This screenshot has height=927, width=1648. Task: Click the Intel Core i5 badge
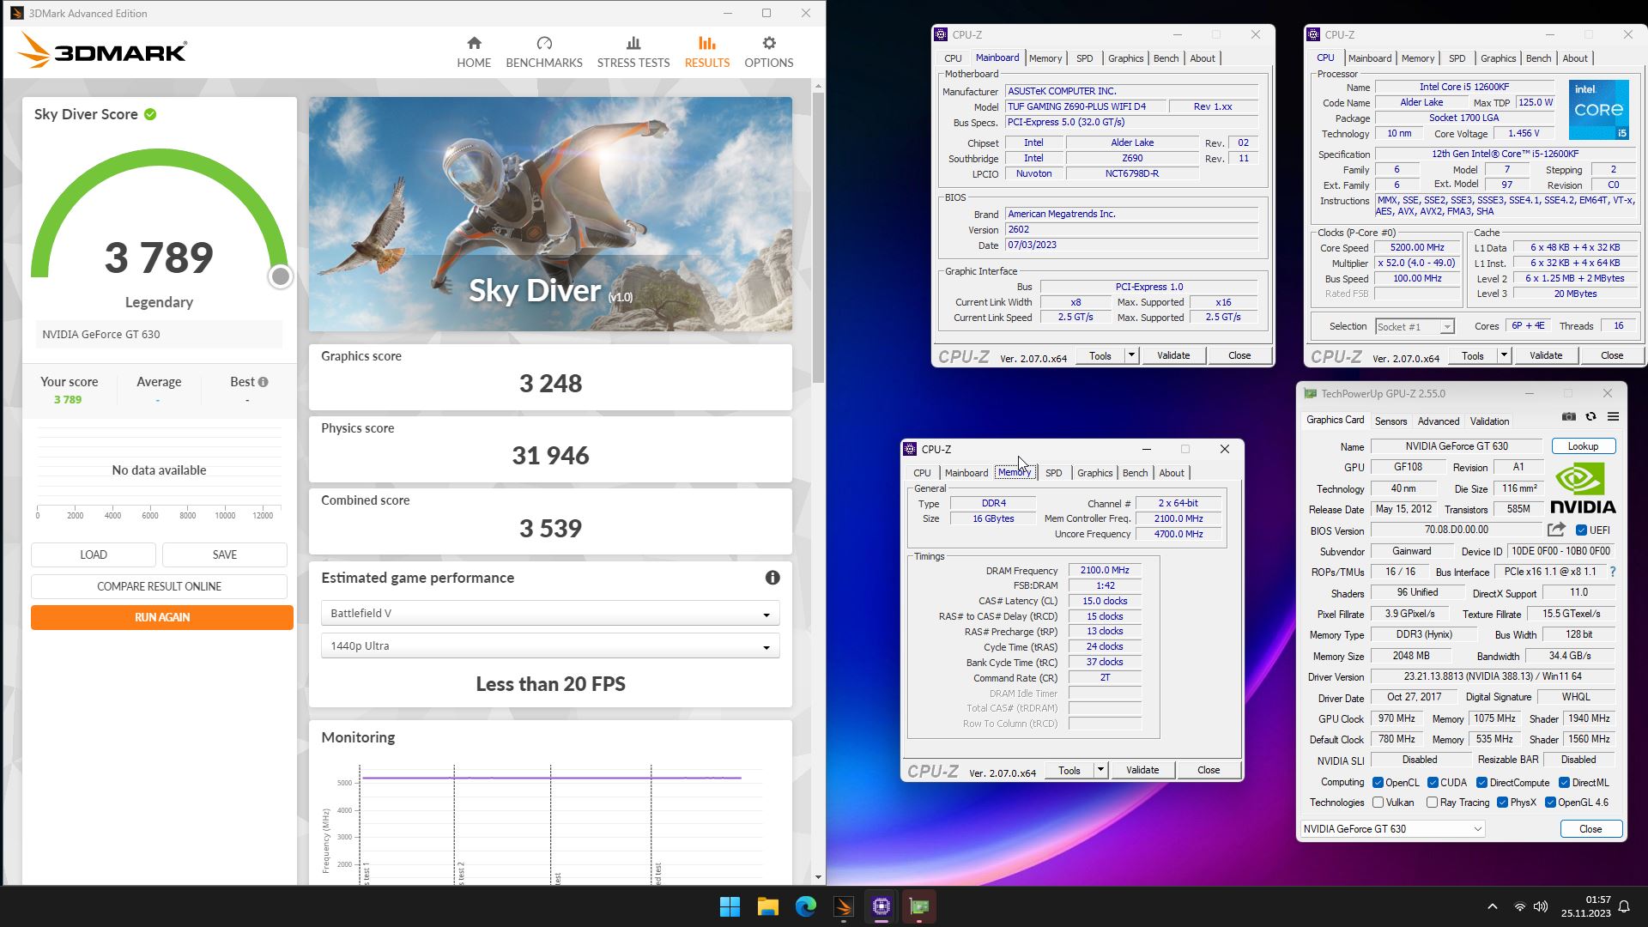click(x=1598, y=110)
